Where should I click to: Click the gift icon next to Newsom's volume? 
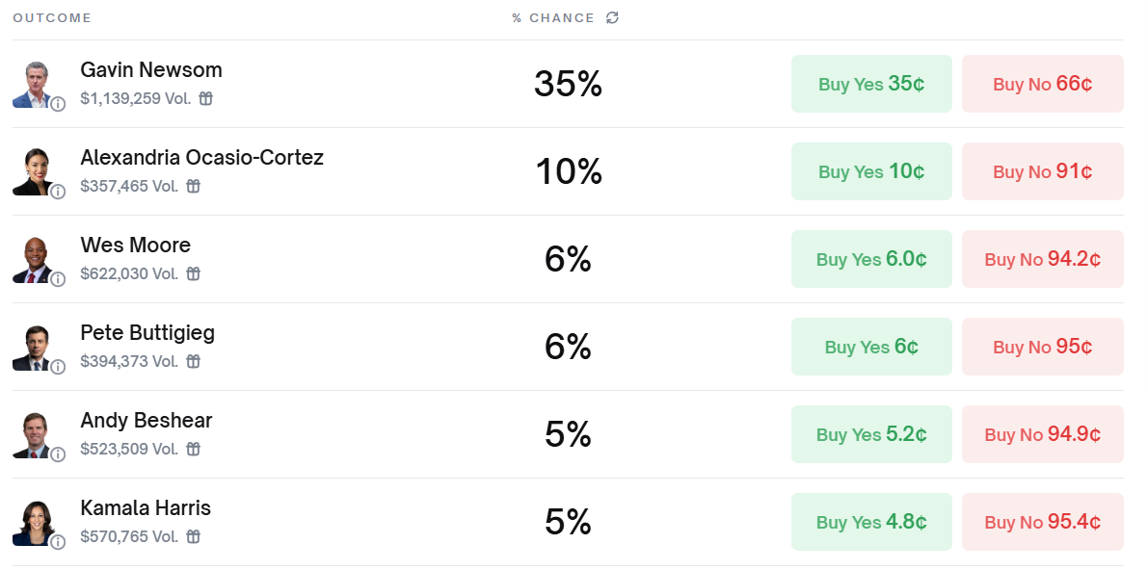[205, 98]
